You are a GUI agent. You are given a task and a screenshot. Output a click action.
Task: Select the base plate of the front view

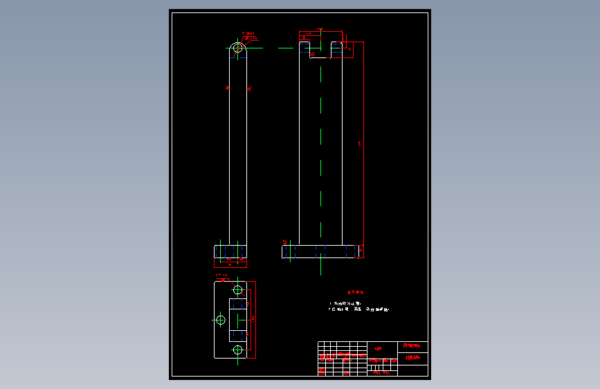pos(320,252)
